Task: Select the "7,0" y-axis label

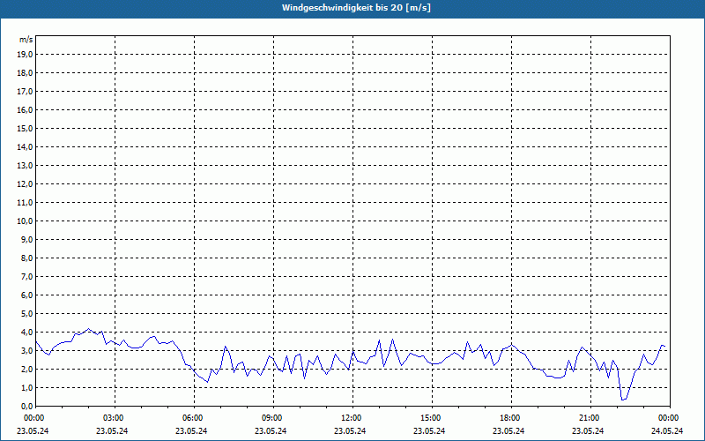Action: coord(26,276)
